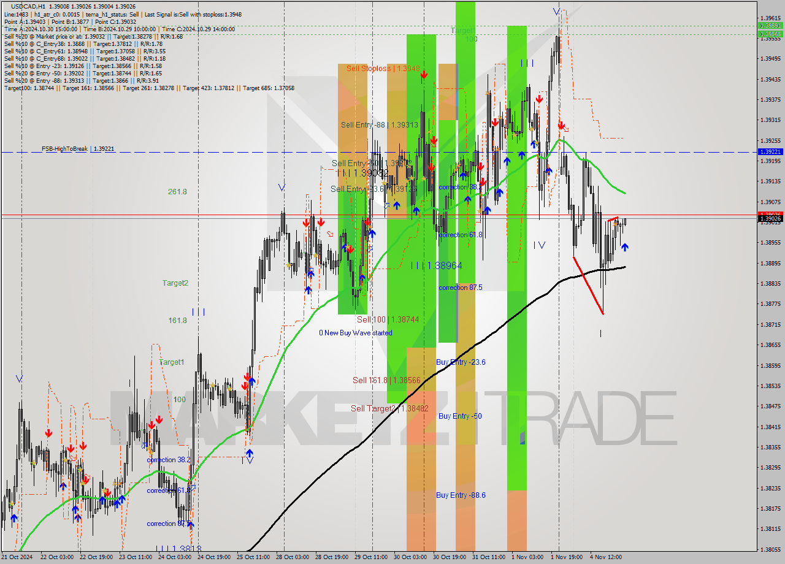Click the black 1.39026 current price tag
785x564 pixels.
[770, 218]
